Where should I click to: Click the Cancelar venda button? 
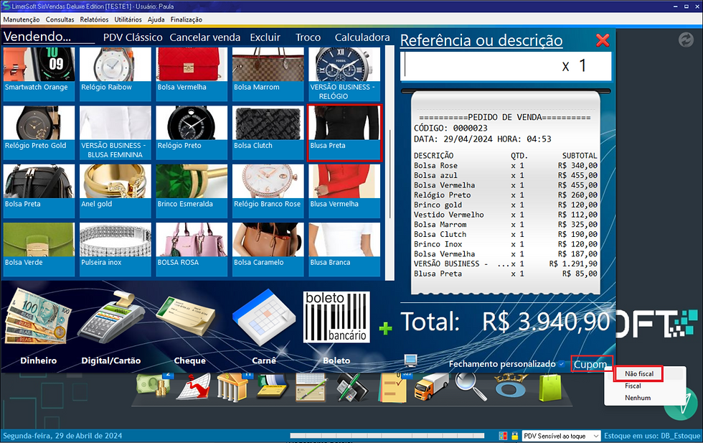204,37
